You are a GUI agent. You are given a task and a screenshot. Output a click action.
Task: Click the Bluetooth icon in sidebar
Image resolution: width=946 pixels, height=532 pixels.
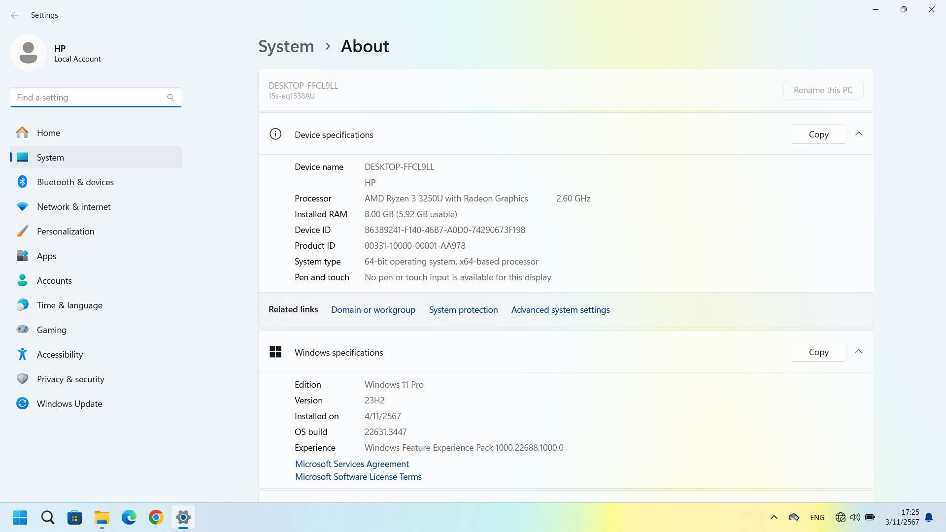point(22,182)
